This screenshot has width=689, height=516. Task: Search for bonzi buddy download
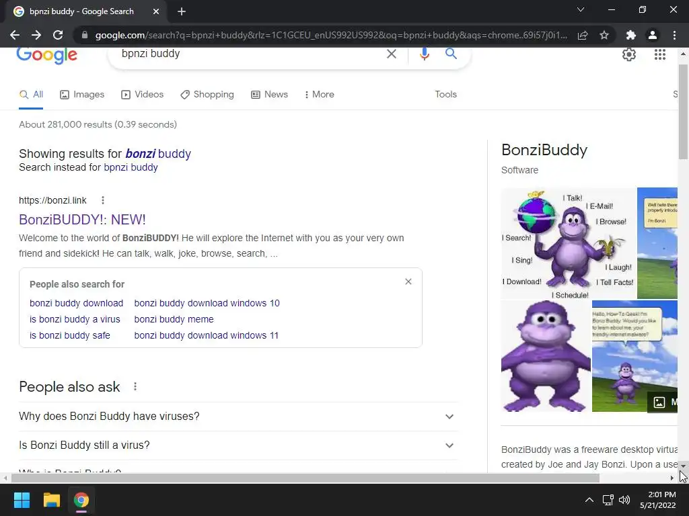77,303
